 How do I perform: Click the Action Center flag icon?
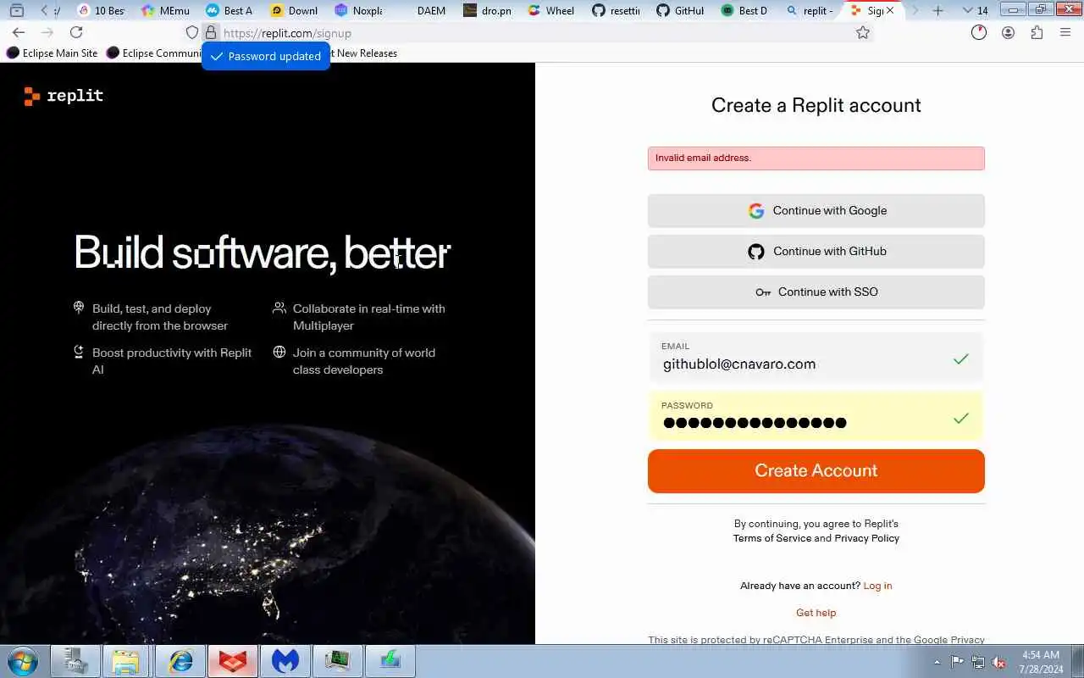point(957,662)
